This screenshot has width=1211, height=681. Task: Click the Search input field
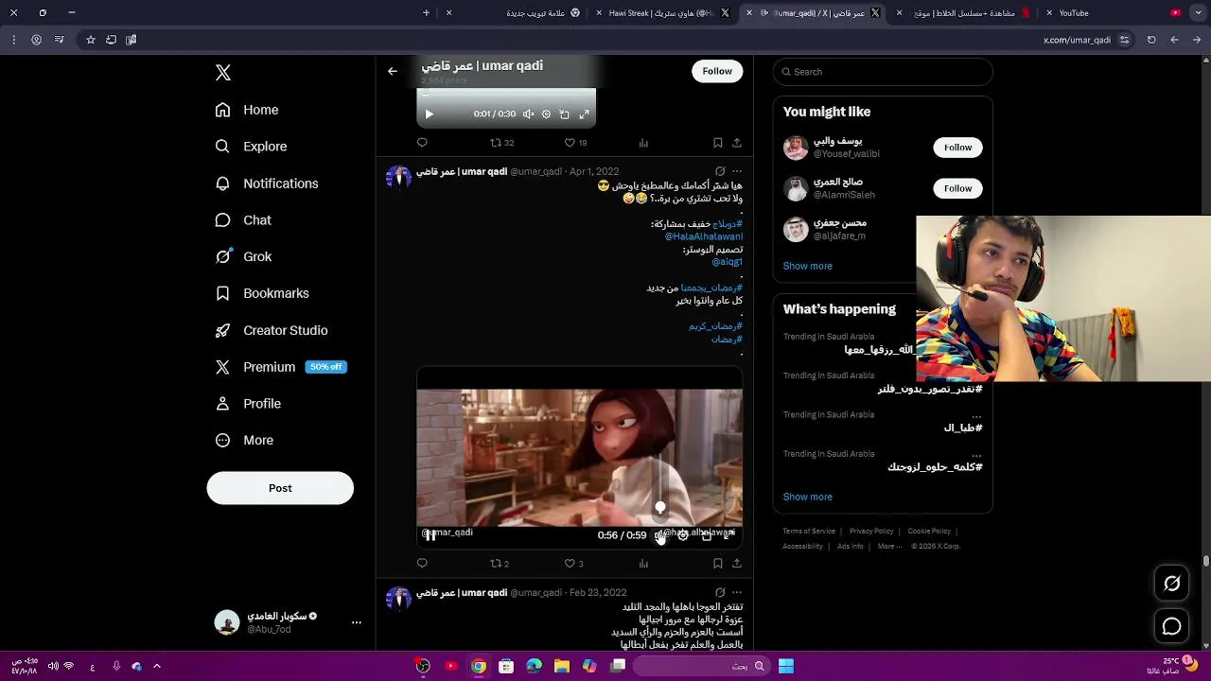point(883,72)
